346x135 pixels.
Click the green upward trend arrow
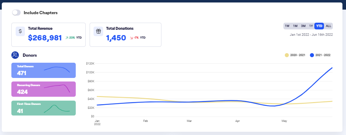pyautogui.click(x=67, y=38)
